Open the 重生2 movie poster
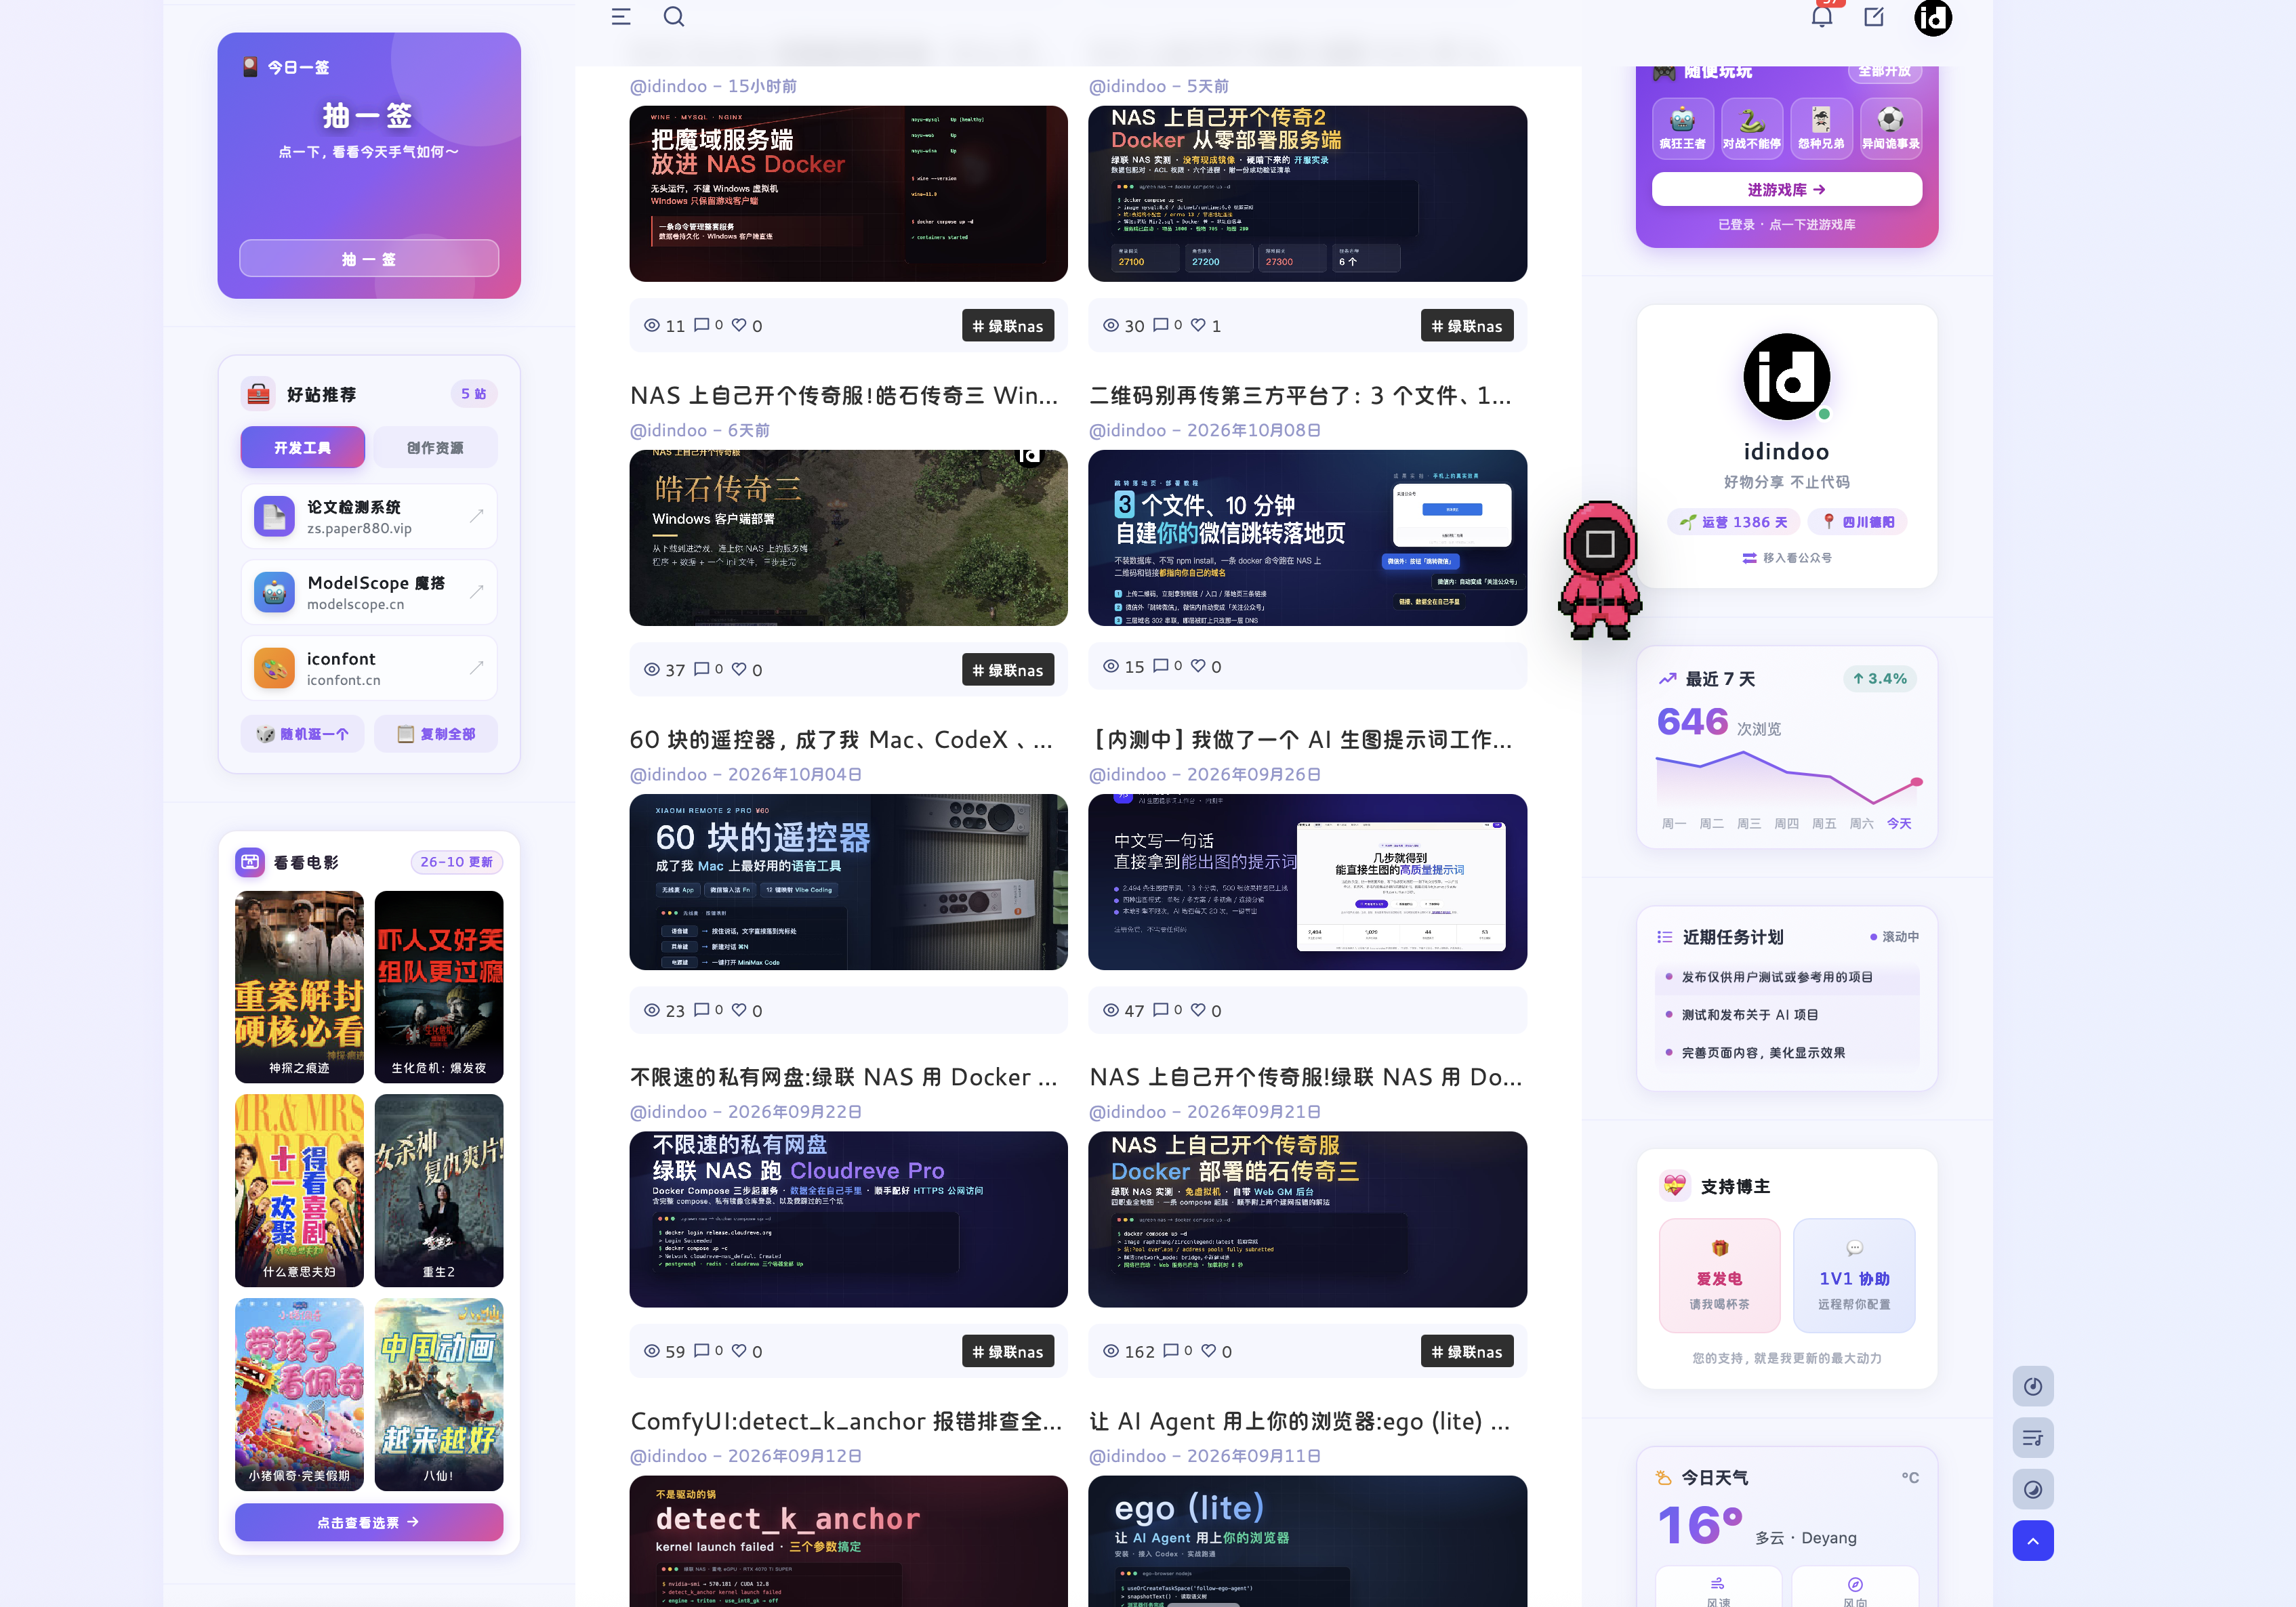The width and height of the screenshot is (2296, 1607). click(x=439, y=1191)
